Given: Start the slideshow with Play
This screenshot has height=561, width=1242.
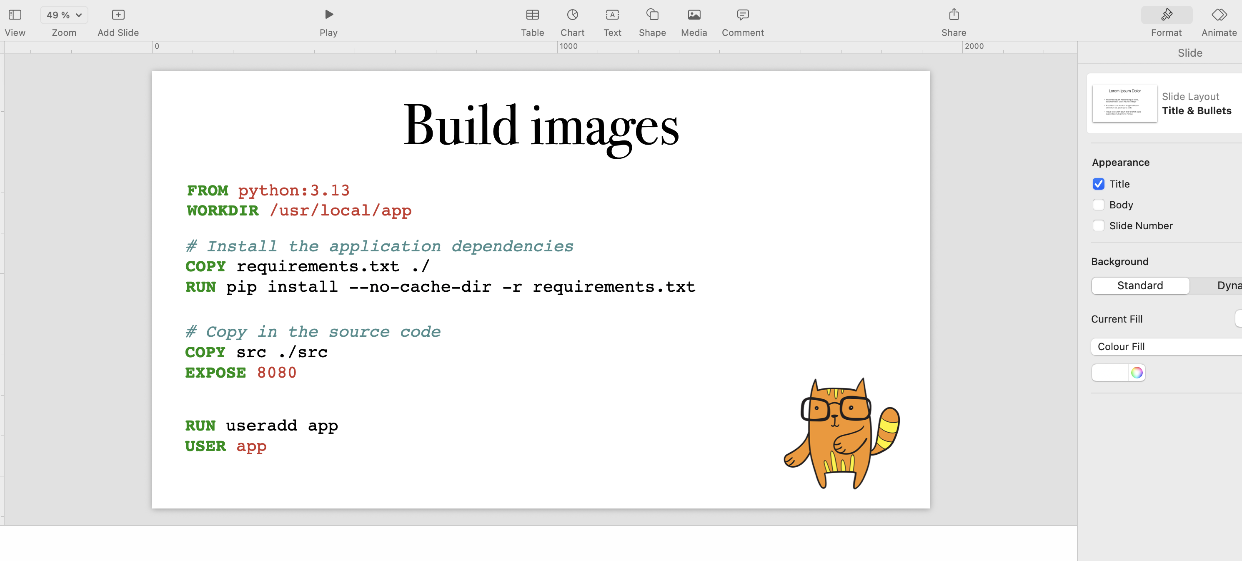Looking at the screenshot, I should (328, 15).
